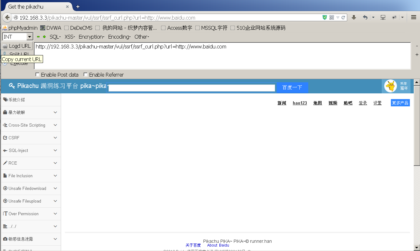Viewport: 420px width, 251px height.
Task: Expand the CSRF sidebar section
Action: coord(31,138)
